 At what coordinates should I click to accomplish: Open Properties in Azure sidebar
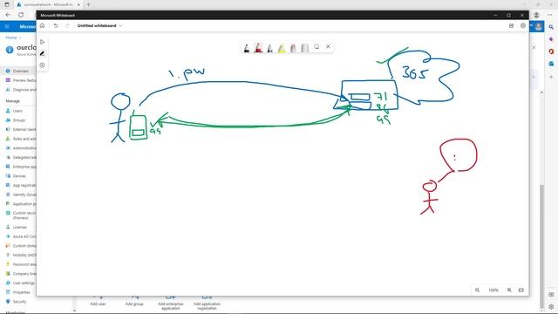18,292
